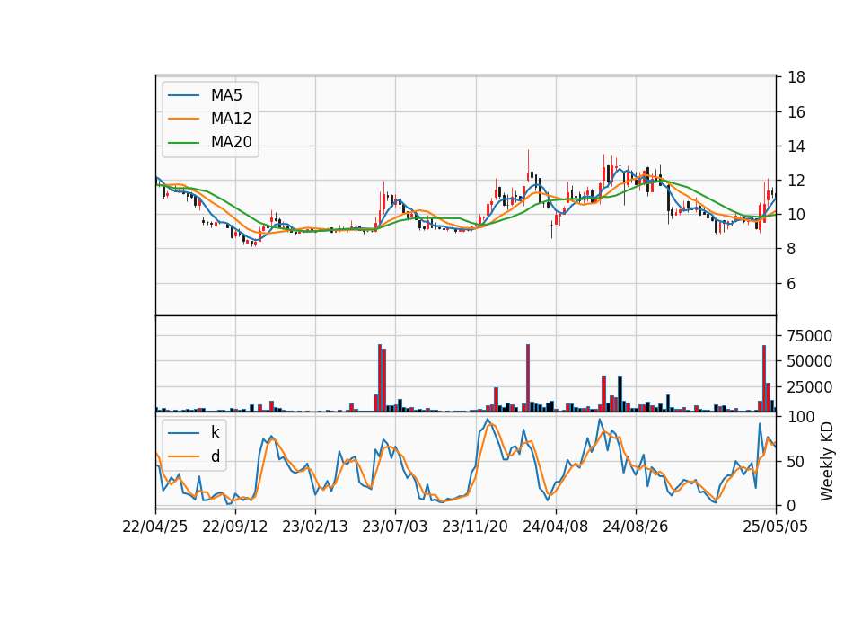The width and height of the screenshot is (862, 620).
Task: Click the price axis value 12
Action: (796, 181)
